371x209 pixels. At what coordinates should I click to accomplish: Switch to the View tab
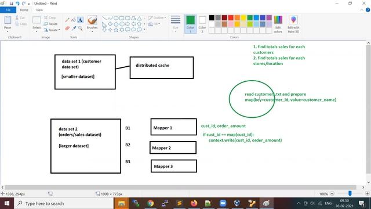(39, 10)
